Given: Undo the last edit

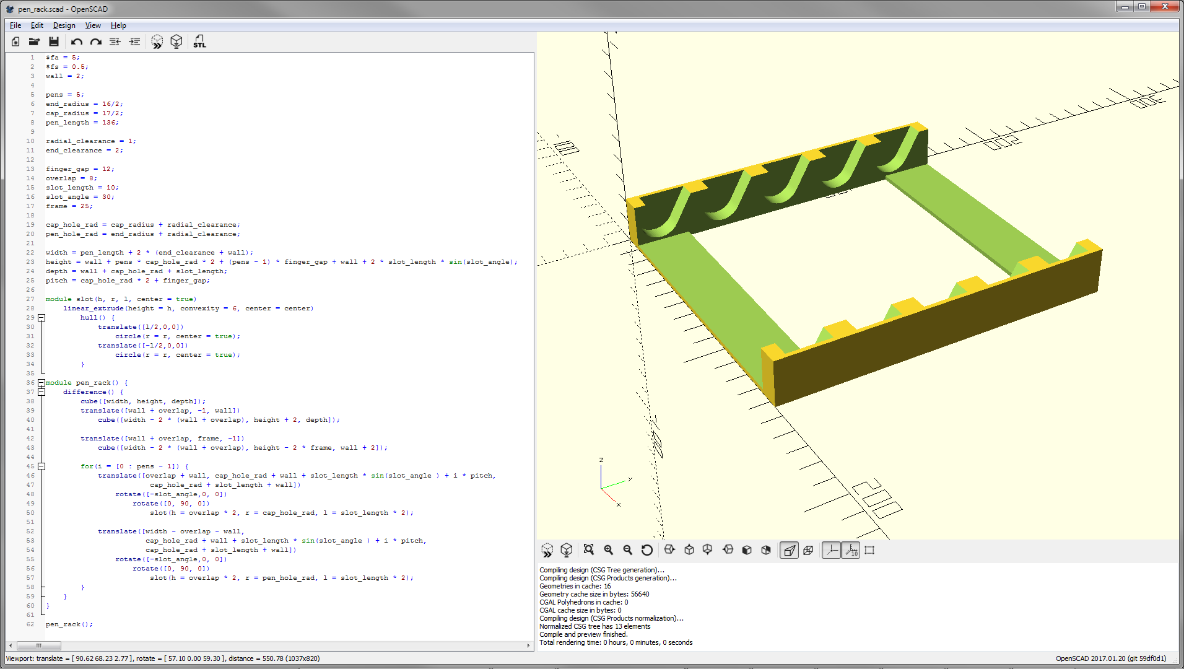Looking at the screenshot, I should (x=77, y=42).
